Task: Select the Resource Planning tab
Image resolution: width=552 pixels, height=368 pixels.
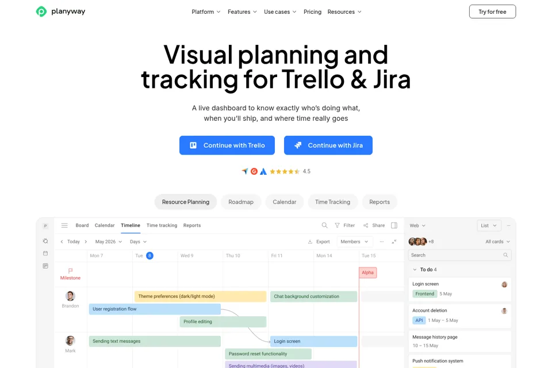Action: coord(186,202)
